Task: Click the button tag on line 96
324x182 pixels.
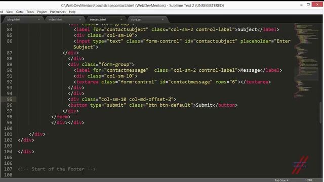Action: pyautogui.click(x=79, y=105)
